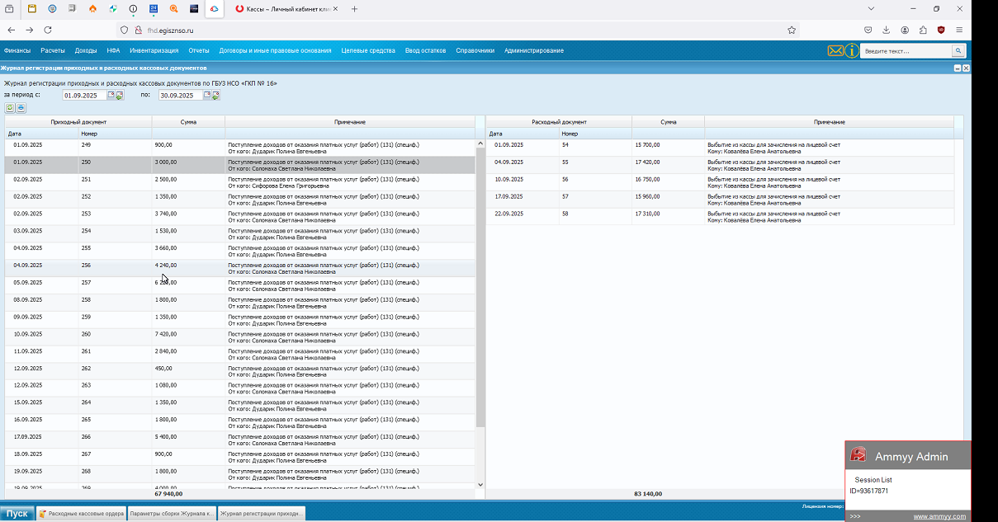
Task: Close the journal panel
Action: [966, 68]
